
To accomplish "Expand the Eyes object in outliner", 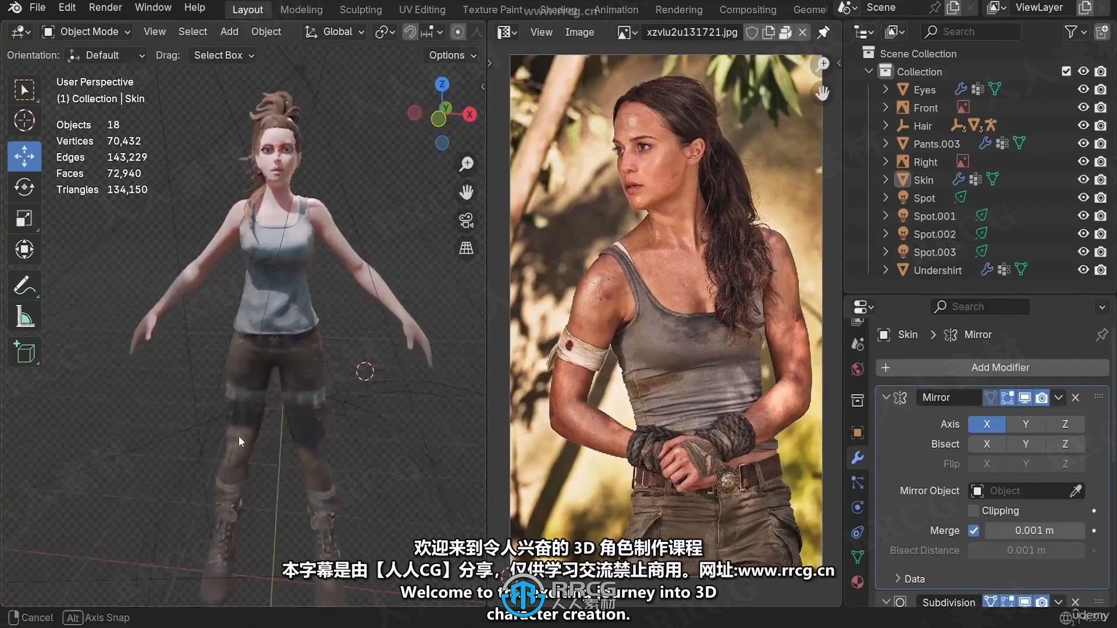I will pos(885,90).
